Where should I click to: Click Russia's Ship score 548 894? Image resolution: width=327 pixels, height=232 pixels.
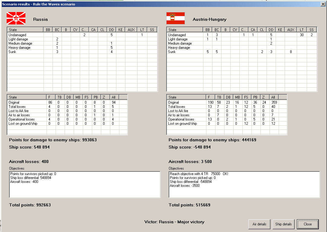click(29, 147)
